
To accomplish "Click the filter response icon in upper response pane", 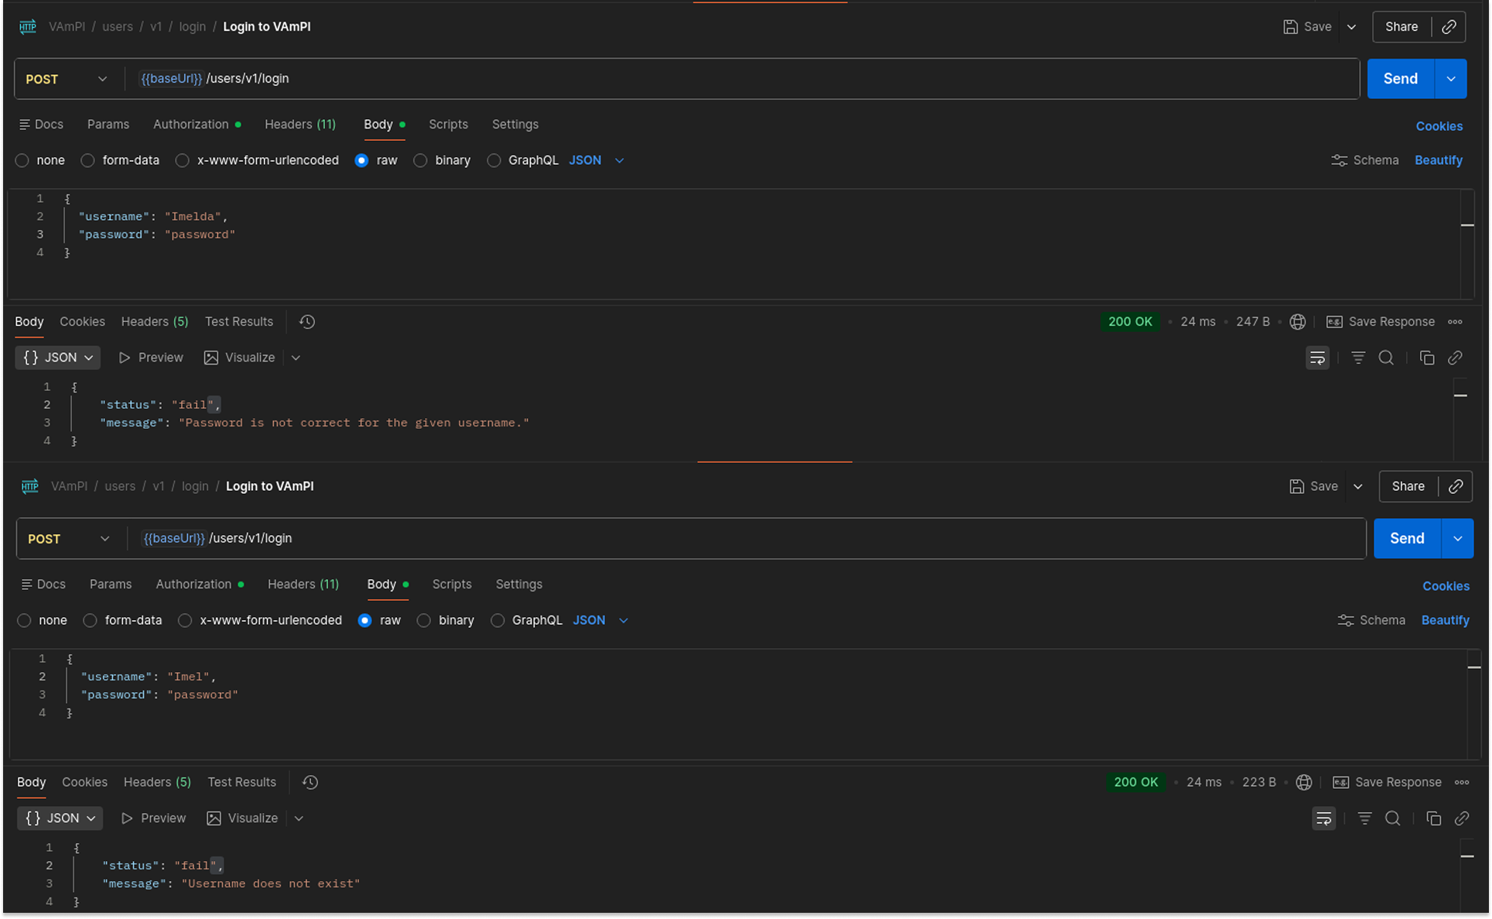I will click(x=1358, y=358).
